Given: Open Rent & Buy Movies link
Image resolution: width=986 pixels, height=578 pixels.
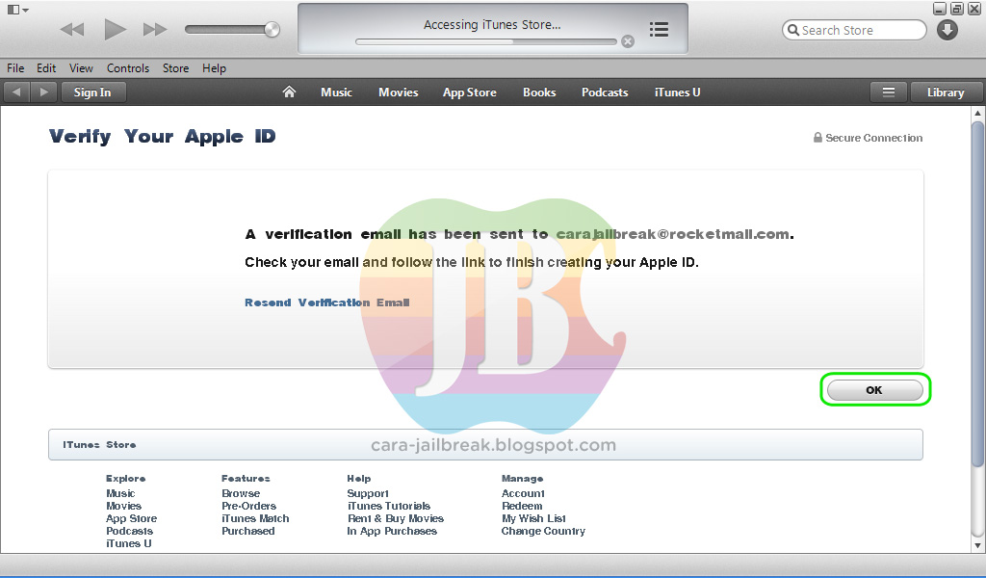Looking at the screenshot, I should 396,518.
